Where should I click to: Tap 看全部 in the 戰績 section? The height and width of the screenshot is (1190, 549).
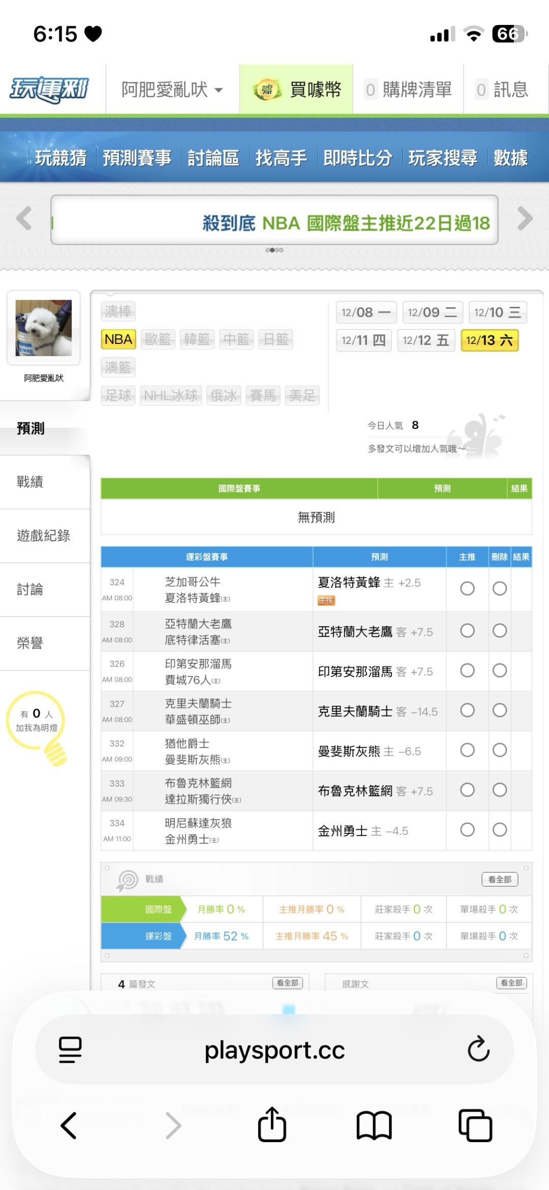tap(500, 880)
